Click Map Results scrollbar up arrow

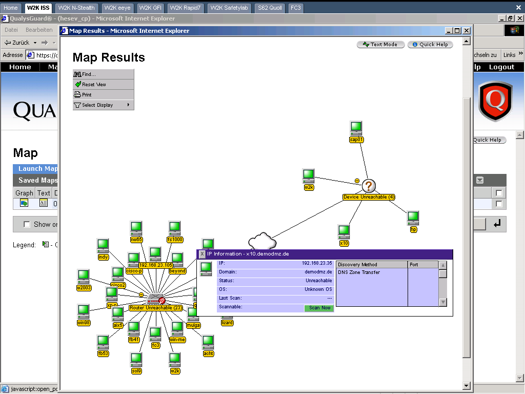click(x=467, y=41)
